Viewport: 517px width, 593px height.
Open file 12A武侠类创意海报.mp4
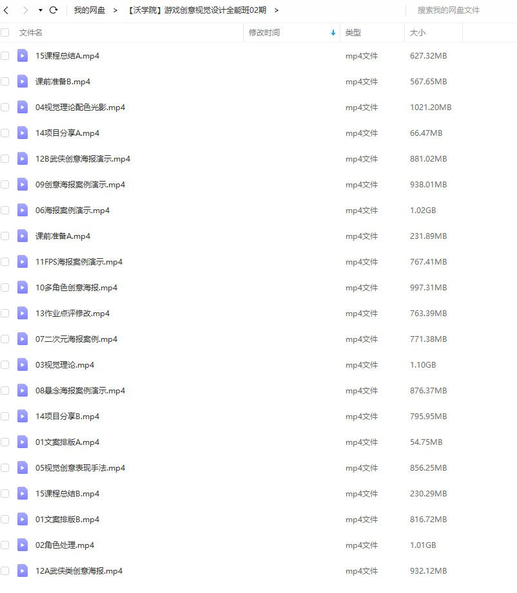coord(79,570)
